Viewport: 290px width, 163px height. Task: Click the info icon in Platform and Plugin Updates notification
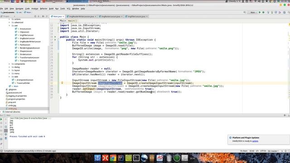tap(231, 138)
